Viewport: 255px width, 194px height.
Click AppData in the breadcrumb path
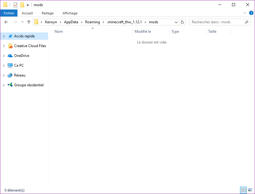click(x=70, y=22)
